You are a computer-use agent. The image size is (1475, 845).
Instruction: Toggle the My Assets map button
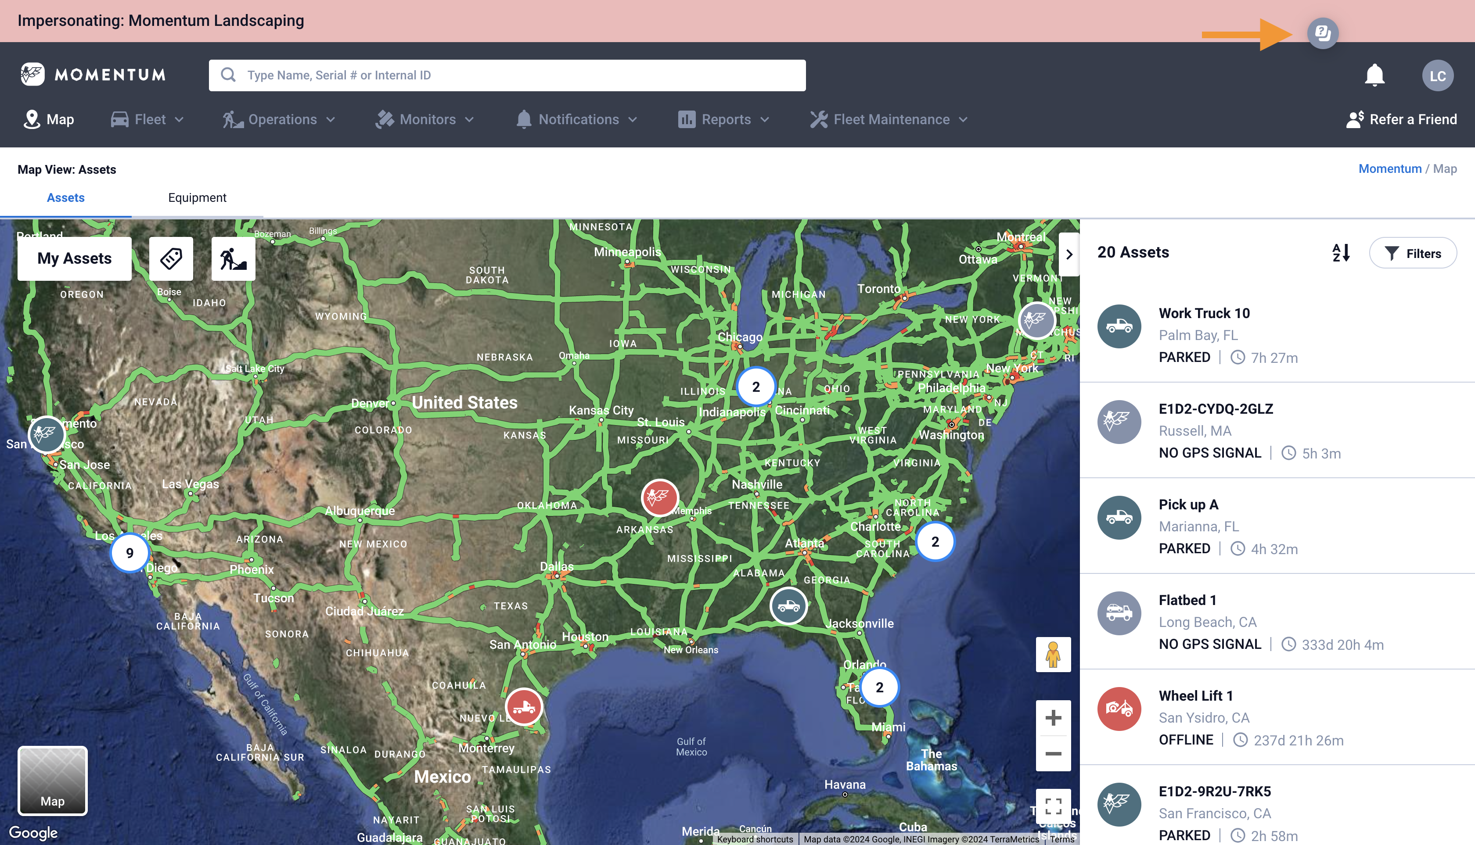74,258
